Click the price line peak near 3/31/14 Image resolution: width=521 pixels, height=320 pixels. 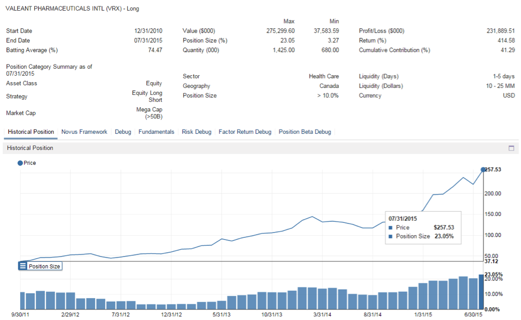pyautogui.click(x=313, y=217)
